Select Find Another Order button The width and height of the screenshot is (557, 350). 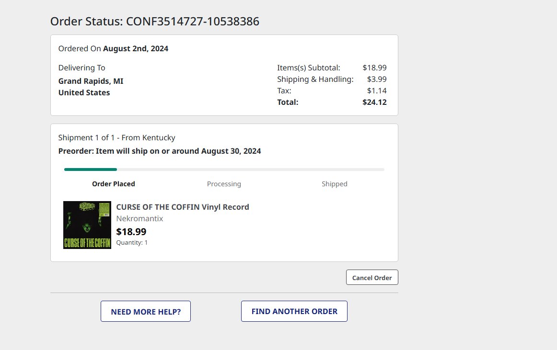click(294, 311)
